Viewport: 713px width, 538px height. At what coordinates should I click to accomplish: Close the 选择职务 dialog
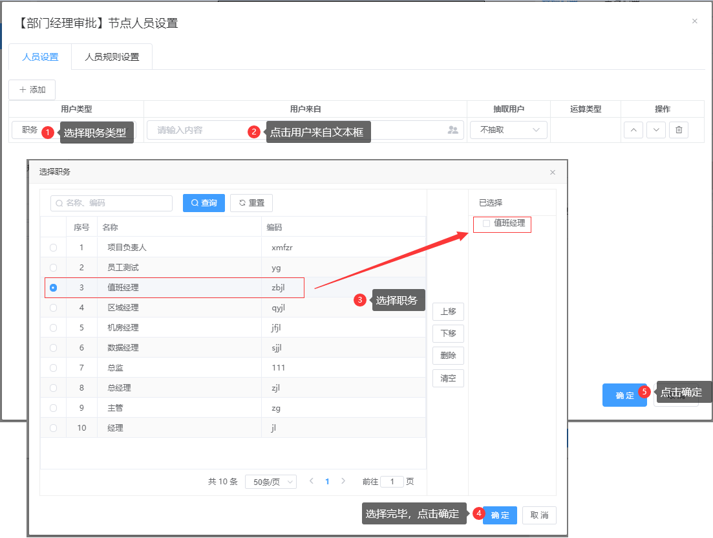(553, 173)
